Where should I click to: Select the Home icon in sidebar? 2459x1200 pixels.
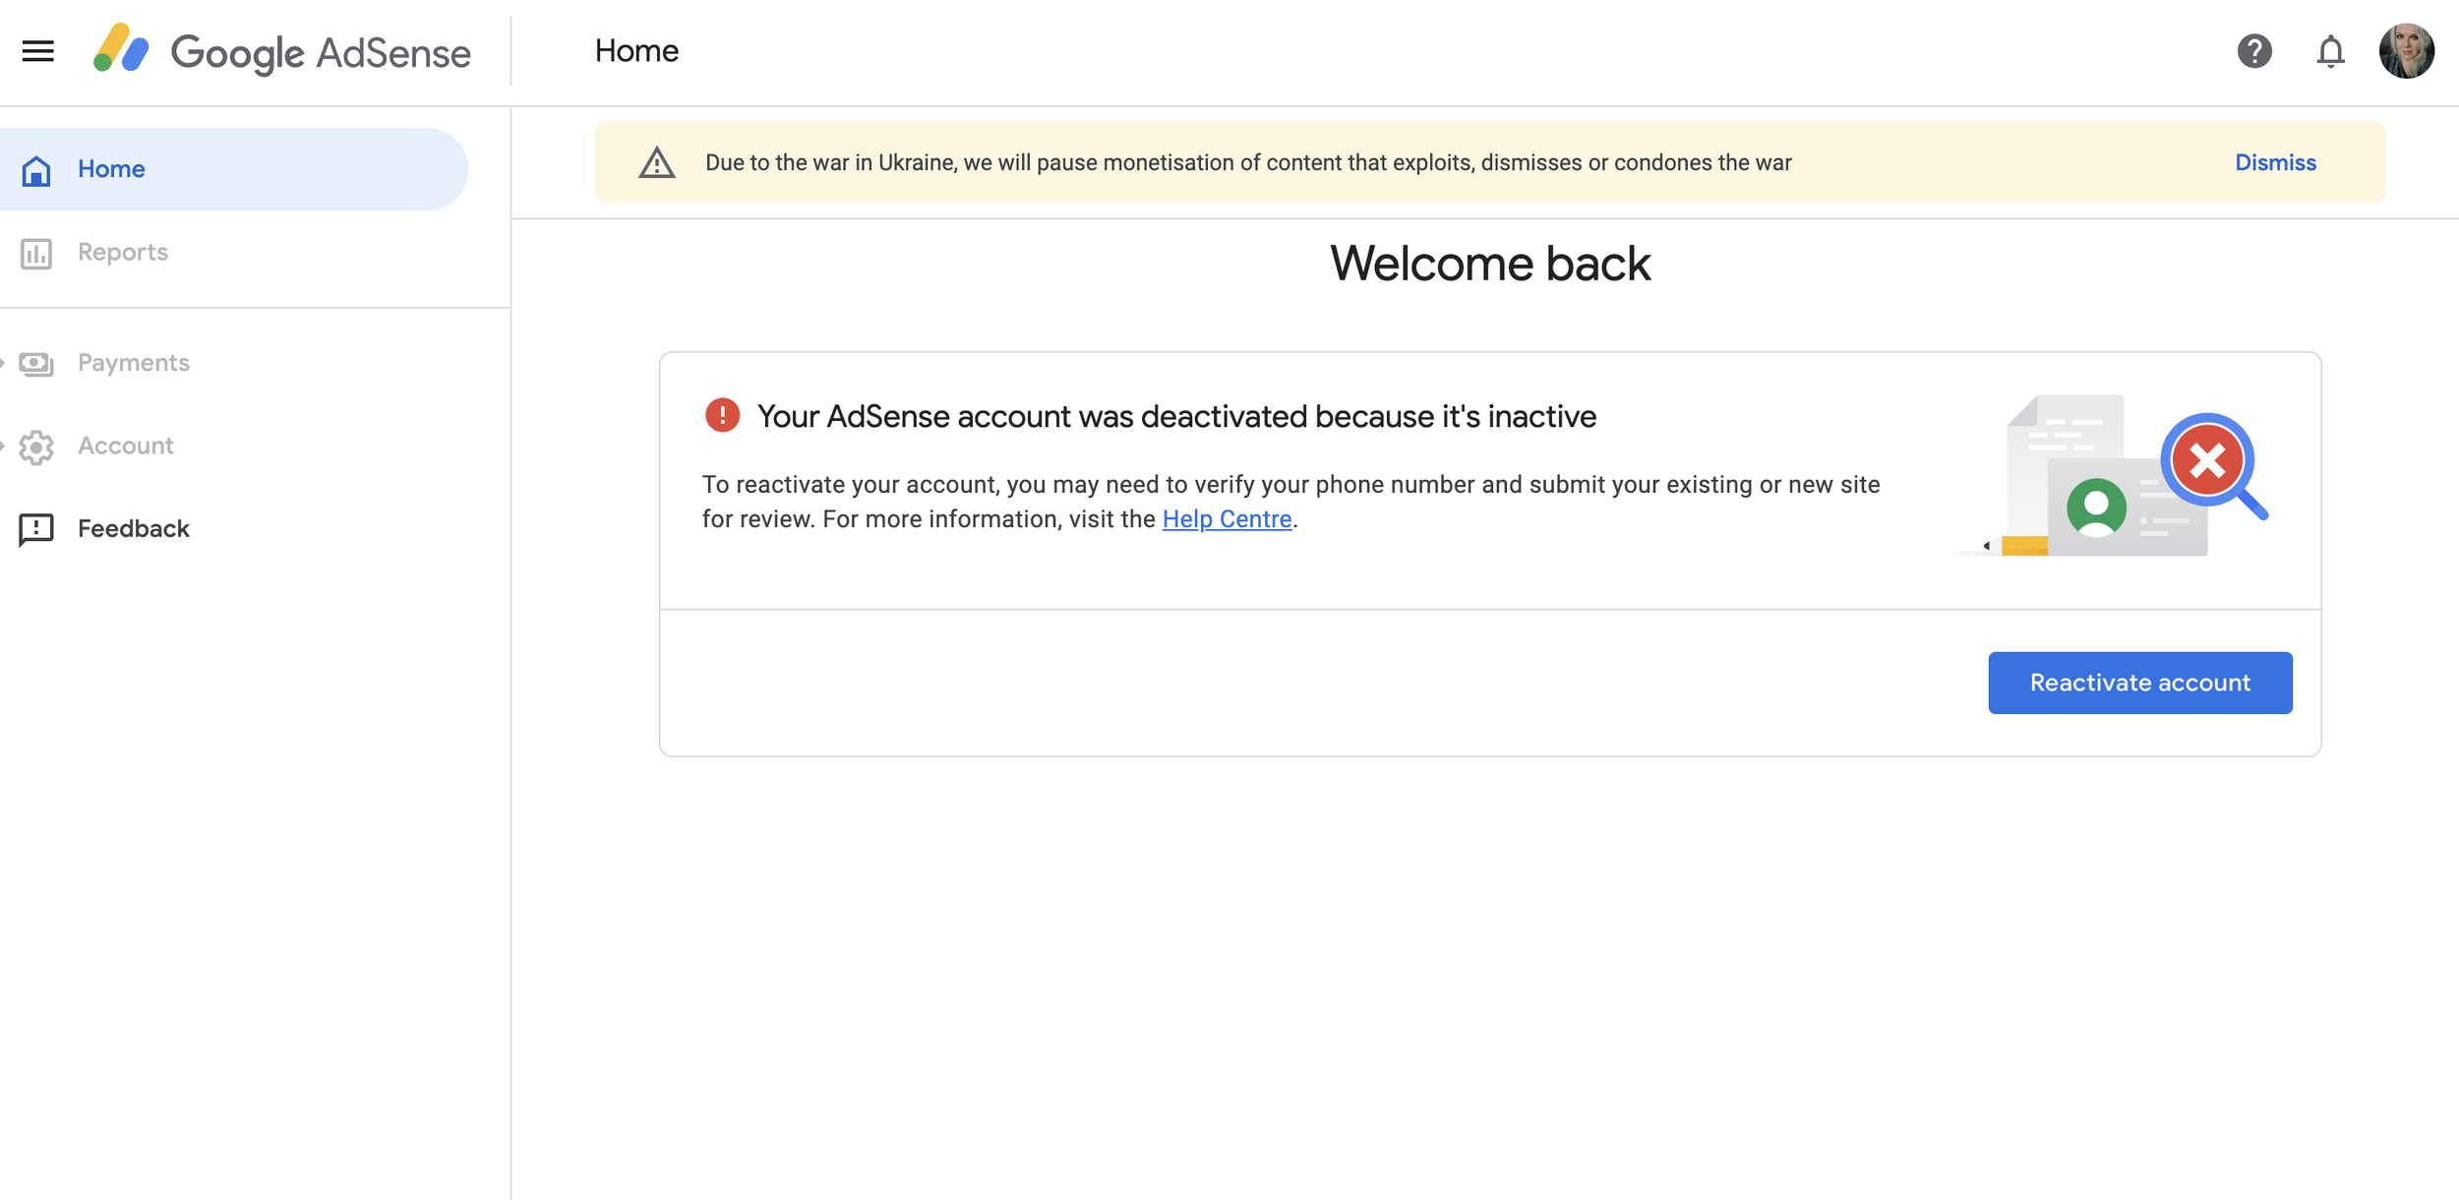pos(36,170)
